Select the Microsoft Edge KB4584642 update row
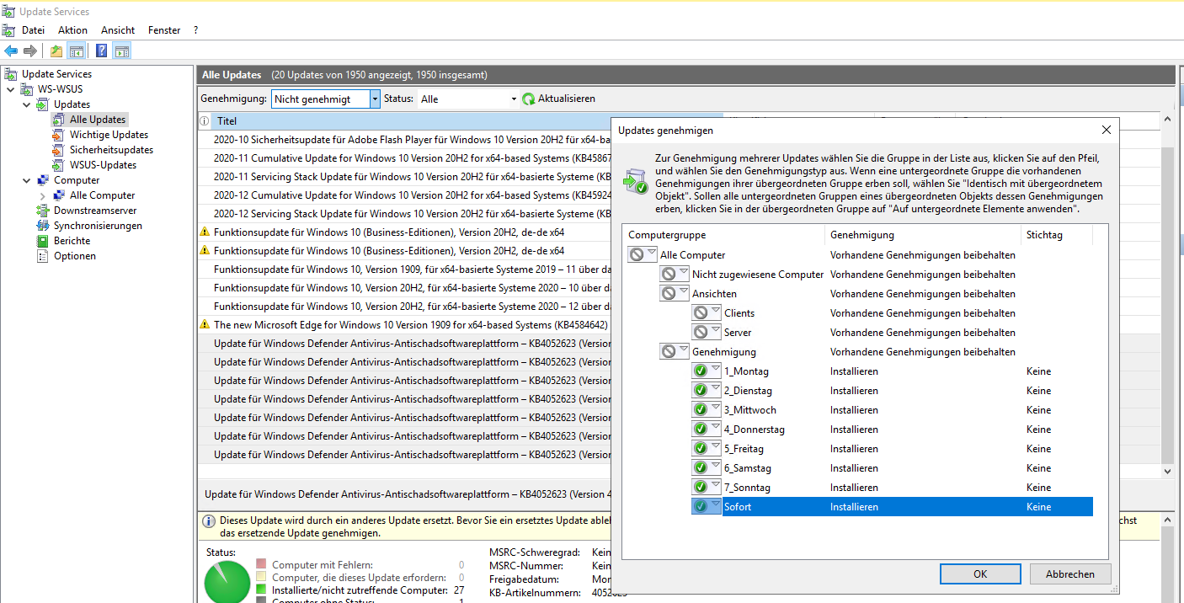This screenshot has width=1184, height=603. coord(403,325)
